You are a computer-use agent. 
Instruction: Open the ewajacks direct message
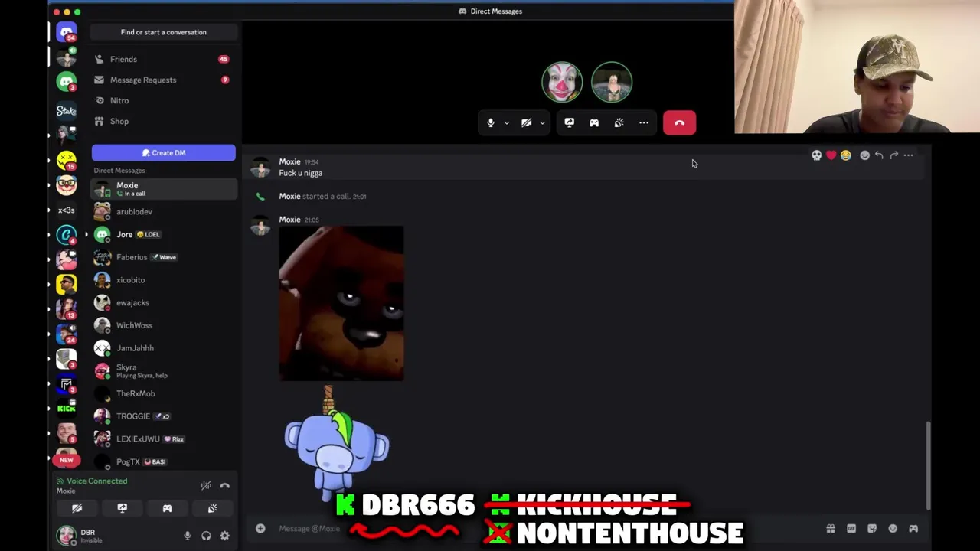163,302
